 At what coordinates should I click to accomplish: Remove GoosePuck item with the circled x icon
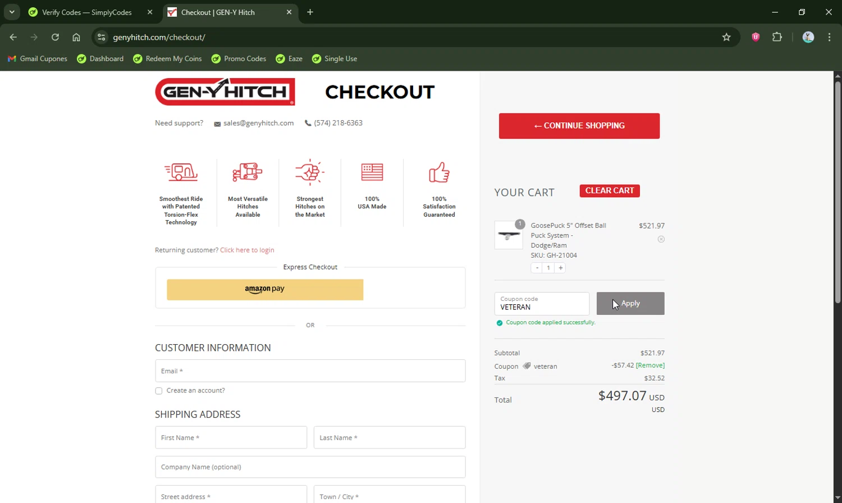(x=661, y=239)
